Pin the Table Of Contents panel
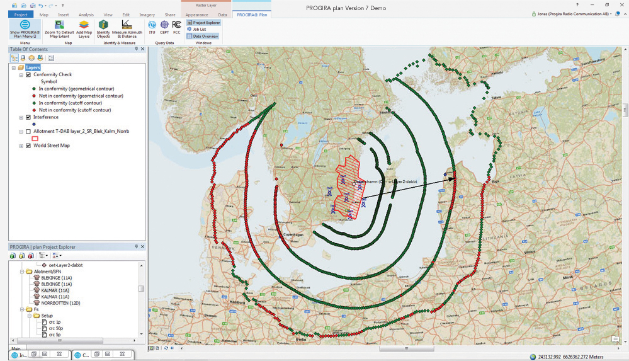The width and height of the screenshot is (629, 361). click(x=137, y=49)
